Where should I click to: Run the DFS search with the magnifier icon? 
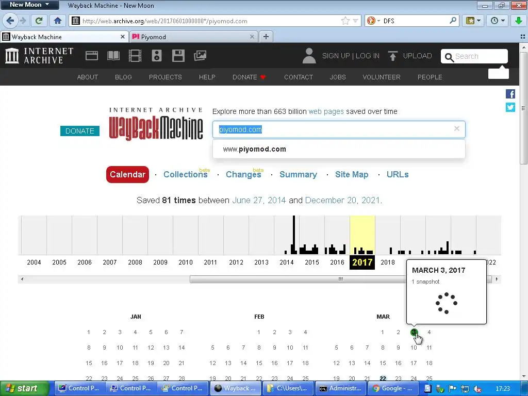[x=453, y=21]
